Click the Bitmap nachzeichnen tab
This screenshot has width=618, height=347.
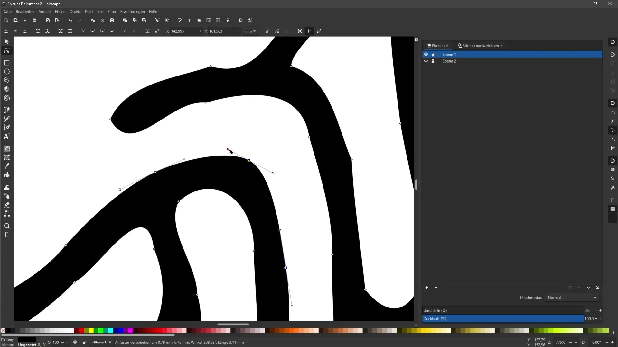click(x=480, y=45)
